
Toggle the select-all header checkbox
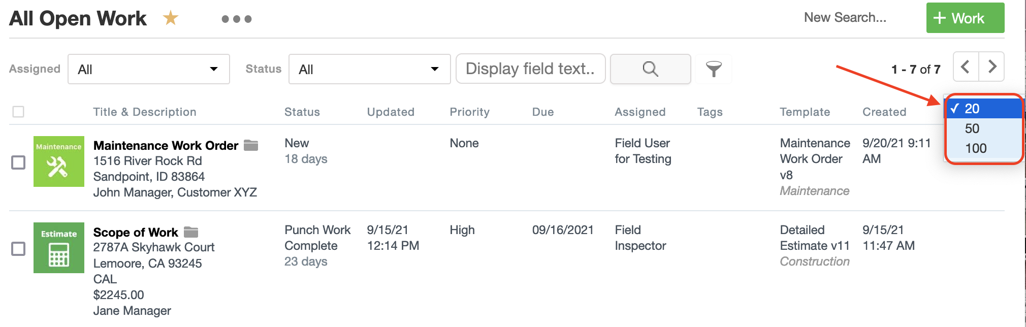point(18,112)
